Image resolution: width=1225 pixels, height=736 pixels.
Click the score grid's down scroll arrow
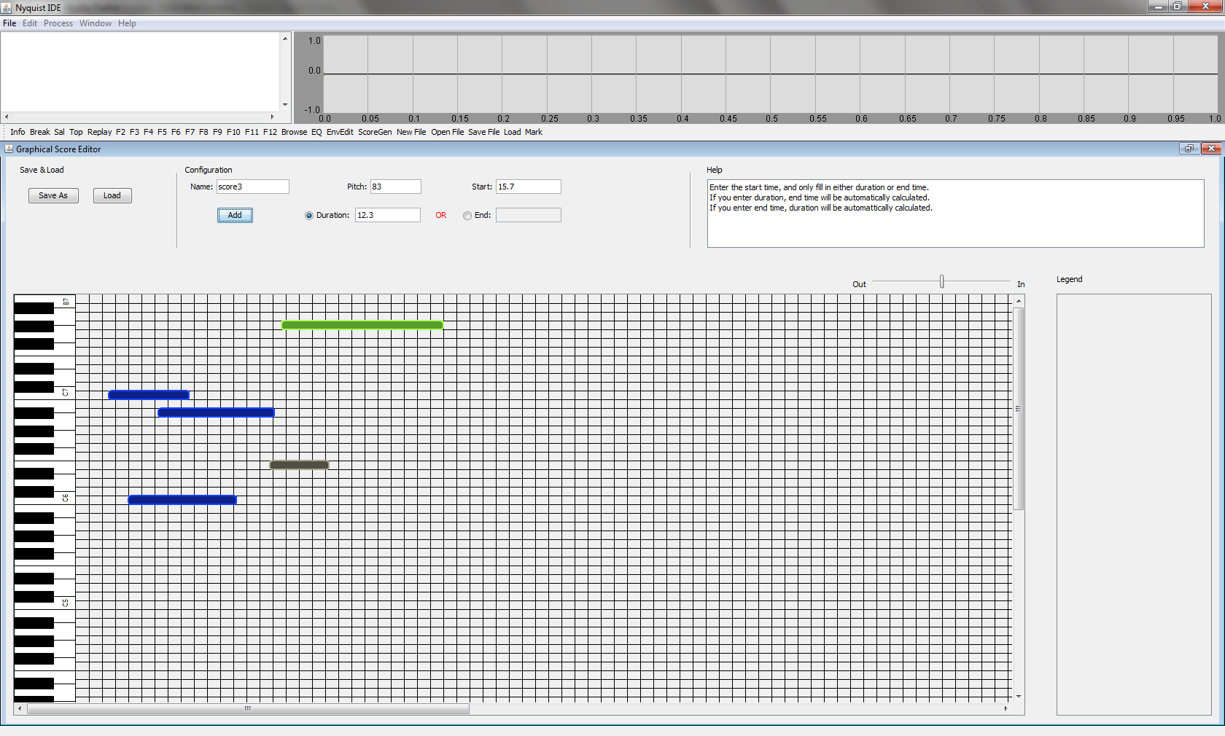tap(1019, 696)
